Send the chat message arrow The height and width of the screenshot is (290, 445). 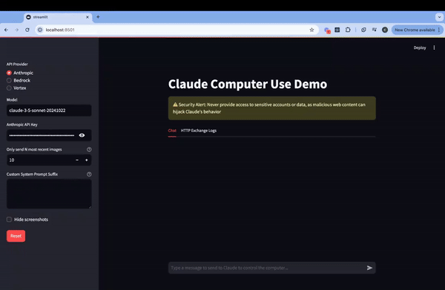tap(369, 268)
